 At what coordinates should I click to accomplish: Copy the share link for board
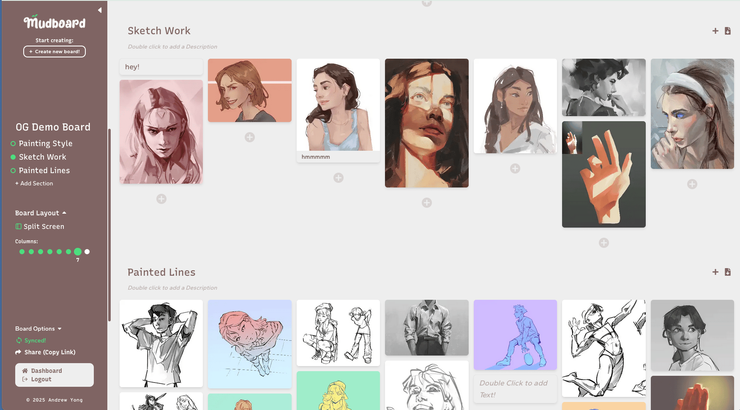pyautogui.click(x=45, y=352)
